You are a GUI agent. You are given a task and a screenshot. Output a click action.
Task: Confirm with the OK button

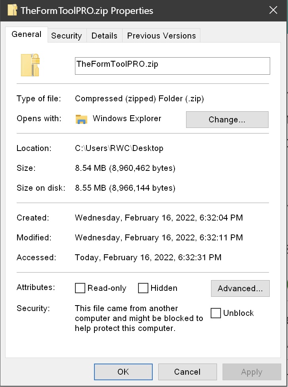pos(123,372)
